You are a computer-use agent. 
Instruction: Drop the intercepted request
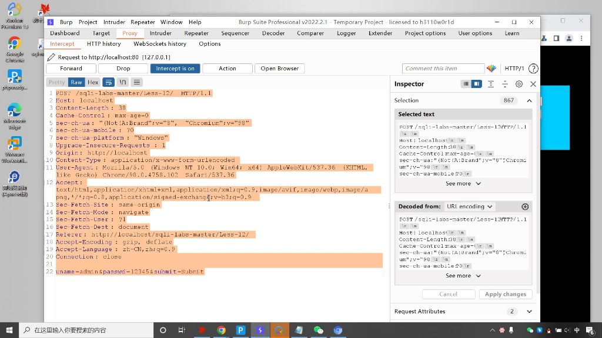[123, 69]
